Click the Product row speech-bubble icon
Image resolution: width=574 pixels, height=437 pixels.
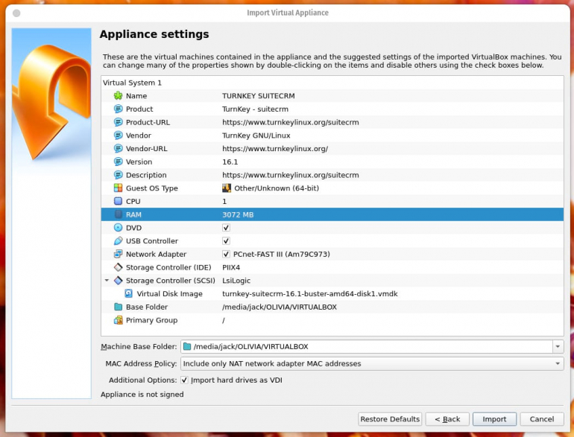pos(118,109)
